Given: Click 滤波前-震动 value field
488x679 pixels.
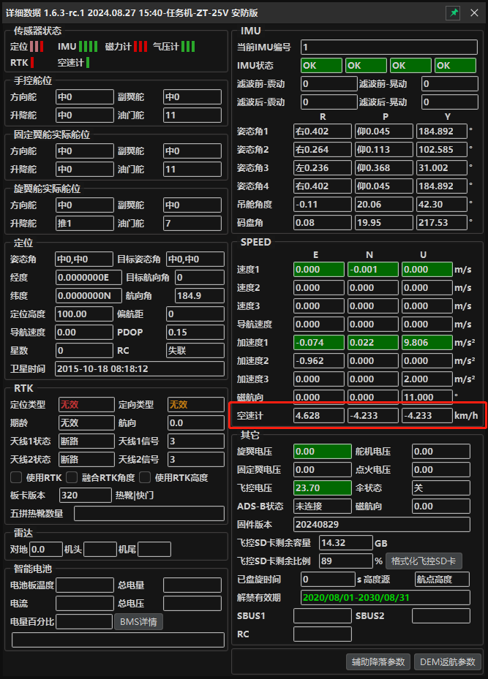Looking at the screenshot, I should point(329,83).
